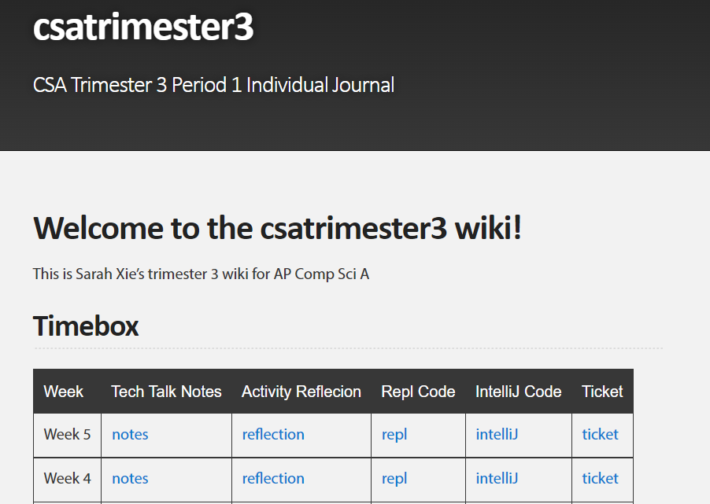
Task: Open Week 5 notes link
Action: 130,435
